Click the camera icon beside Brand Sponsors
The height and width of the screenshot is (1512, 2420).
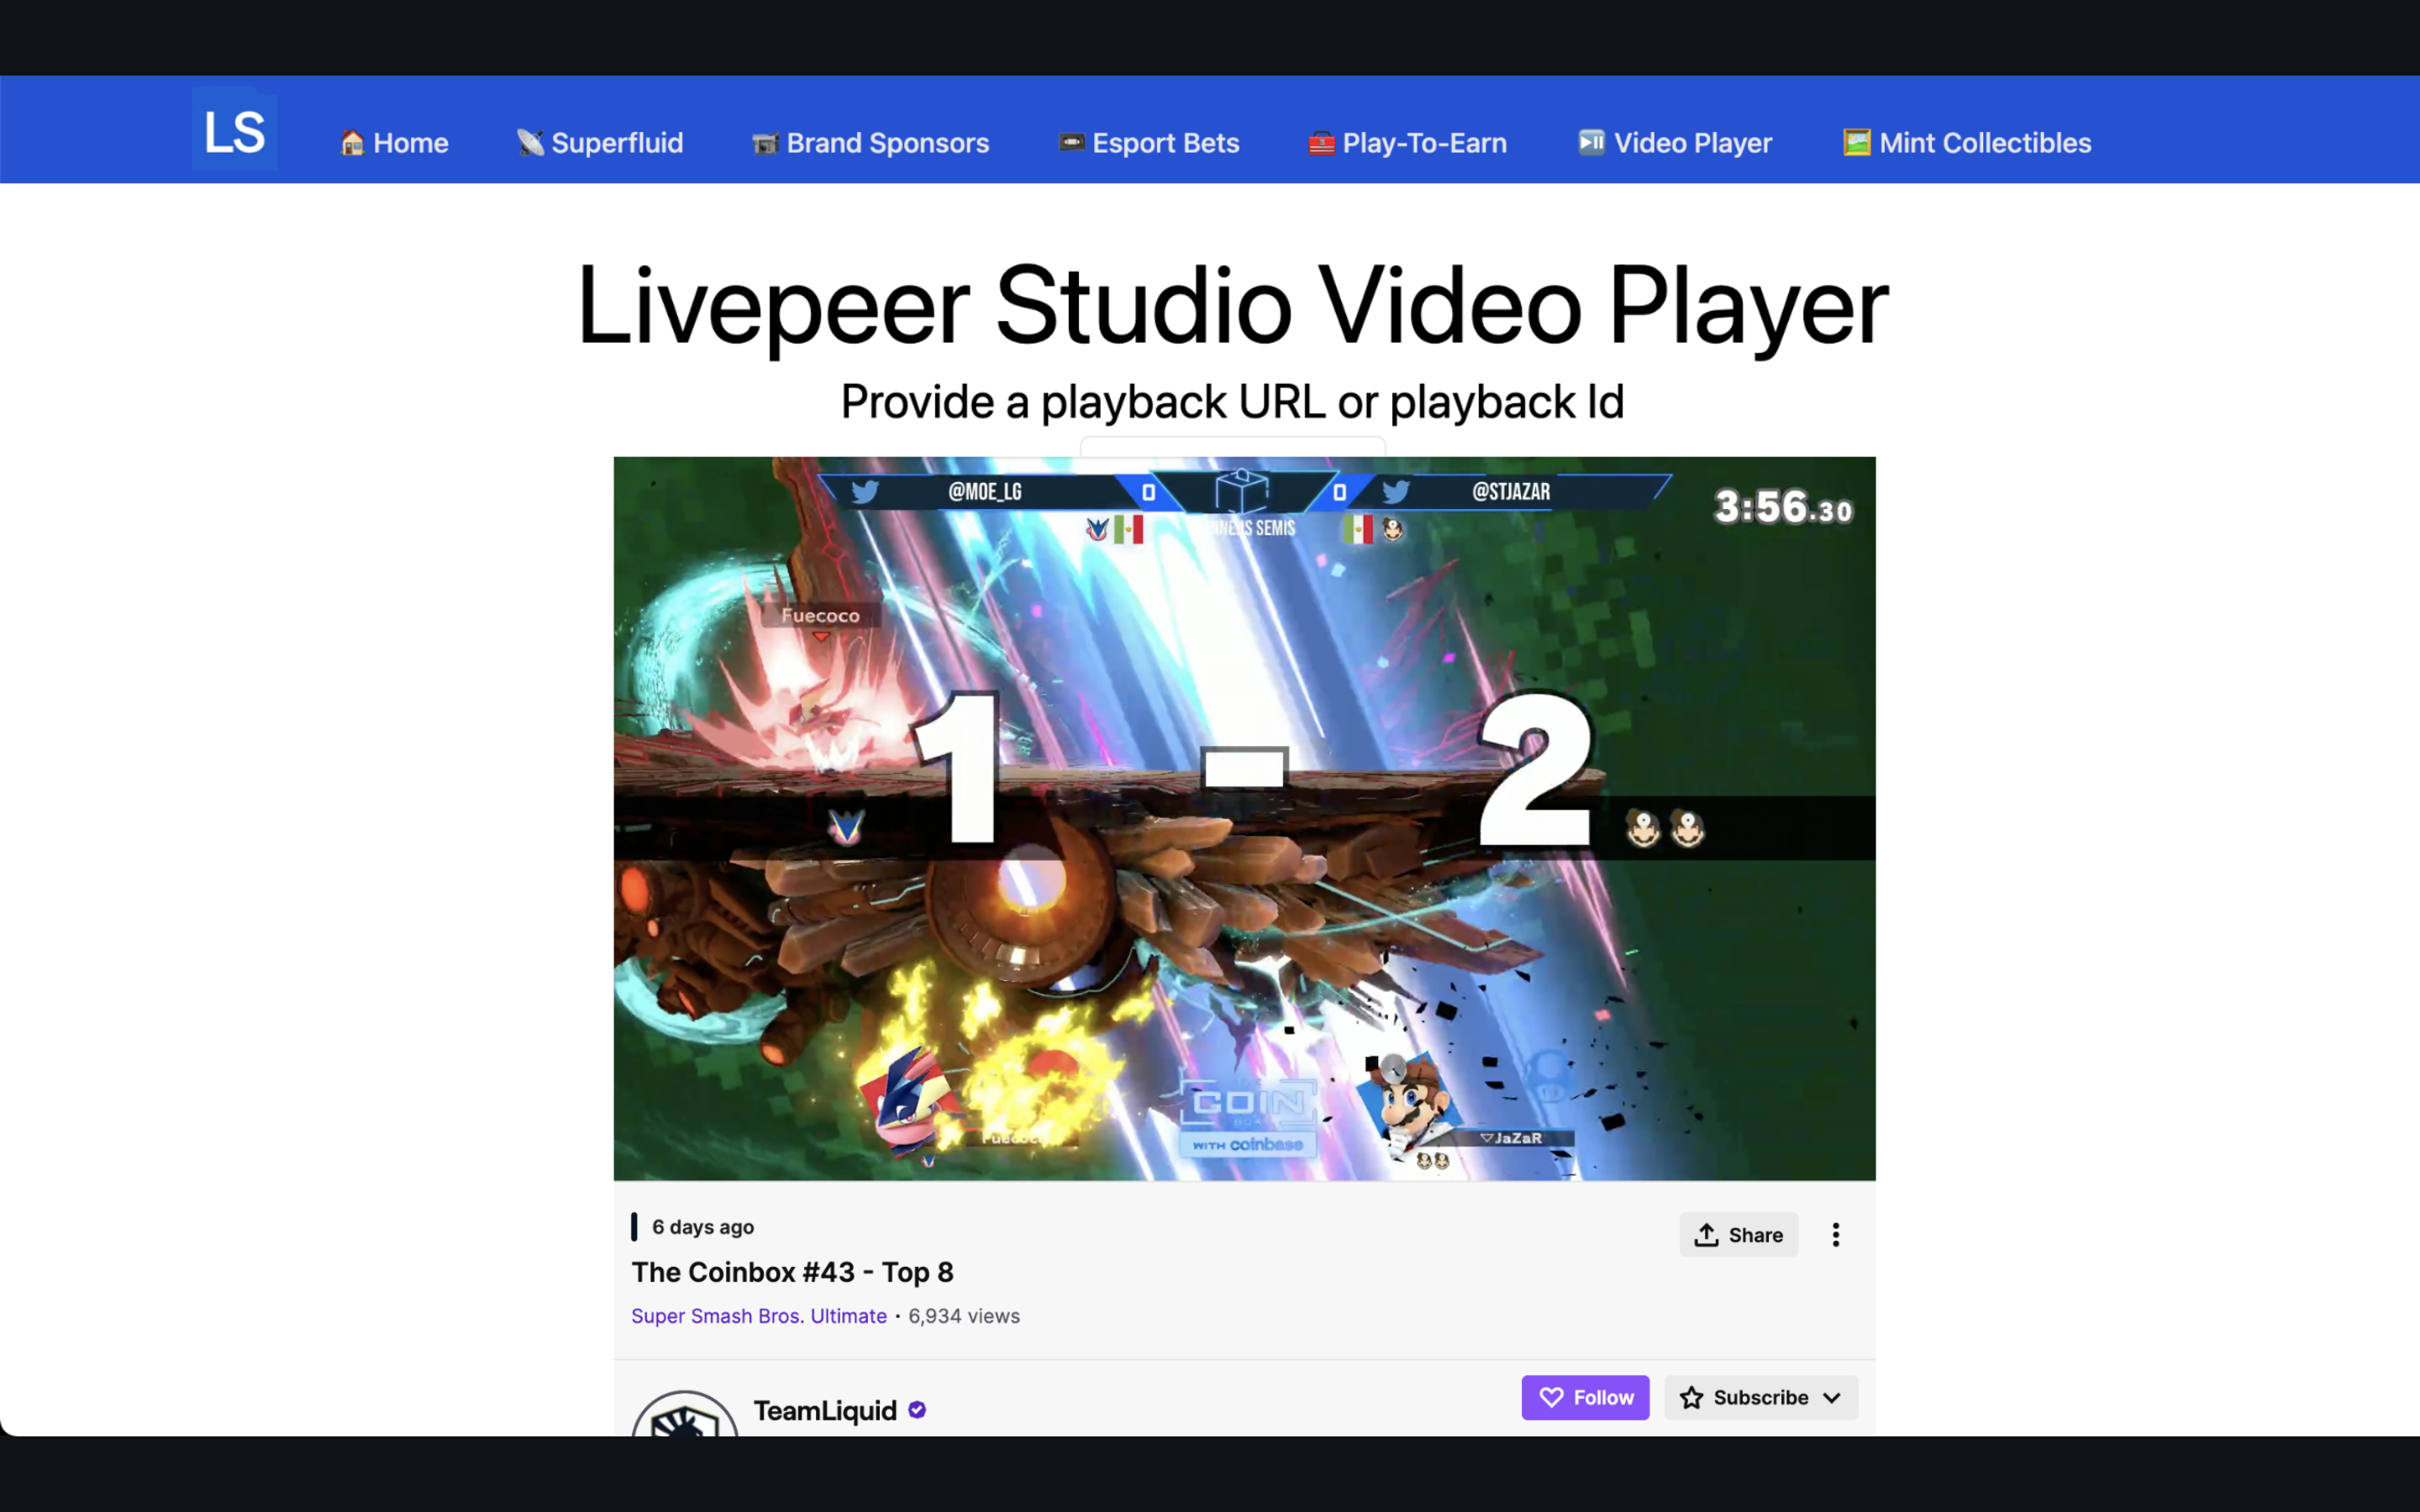point(765,143)
